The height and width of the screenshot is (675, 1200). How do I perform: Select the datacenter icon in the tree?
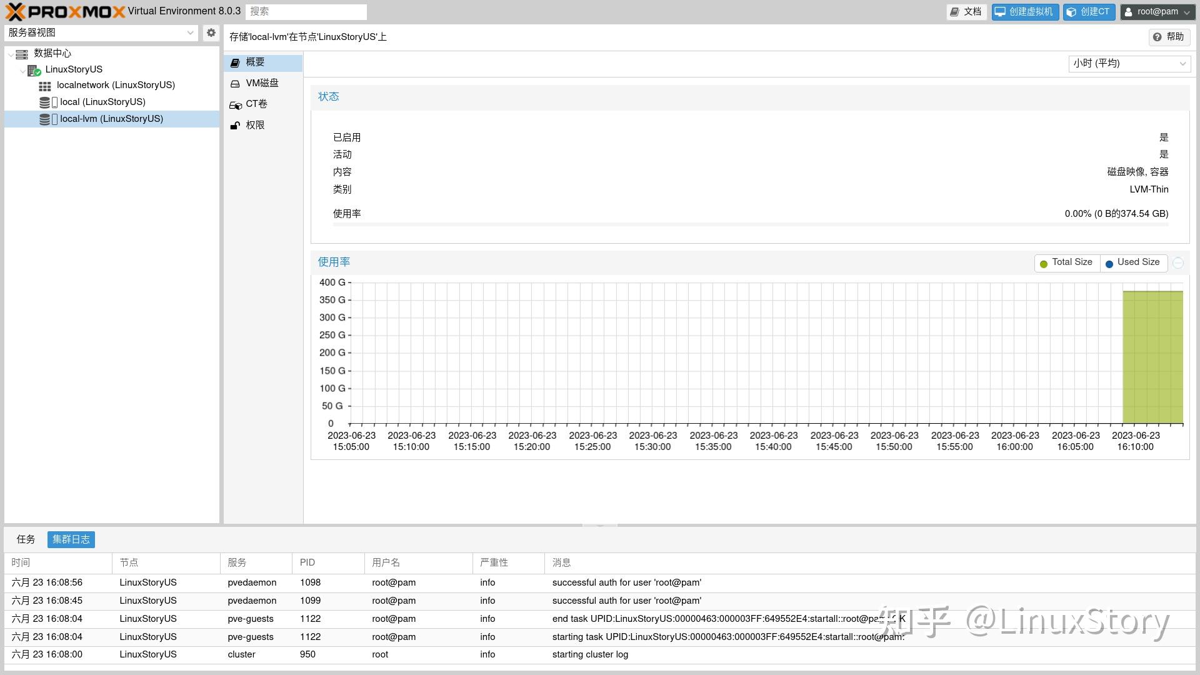22,54
